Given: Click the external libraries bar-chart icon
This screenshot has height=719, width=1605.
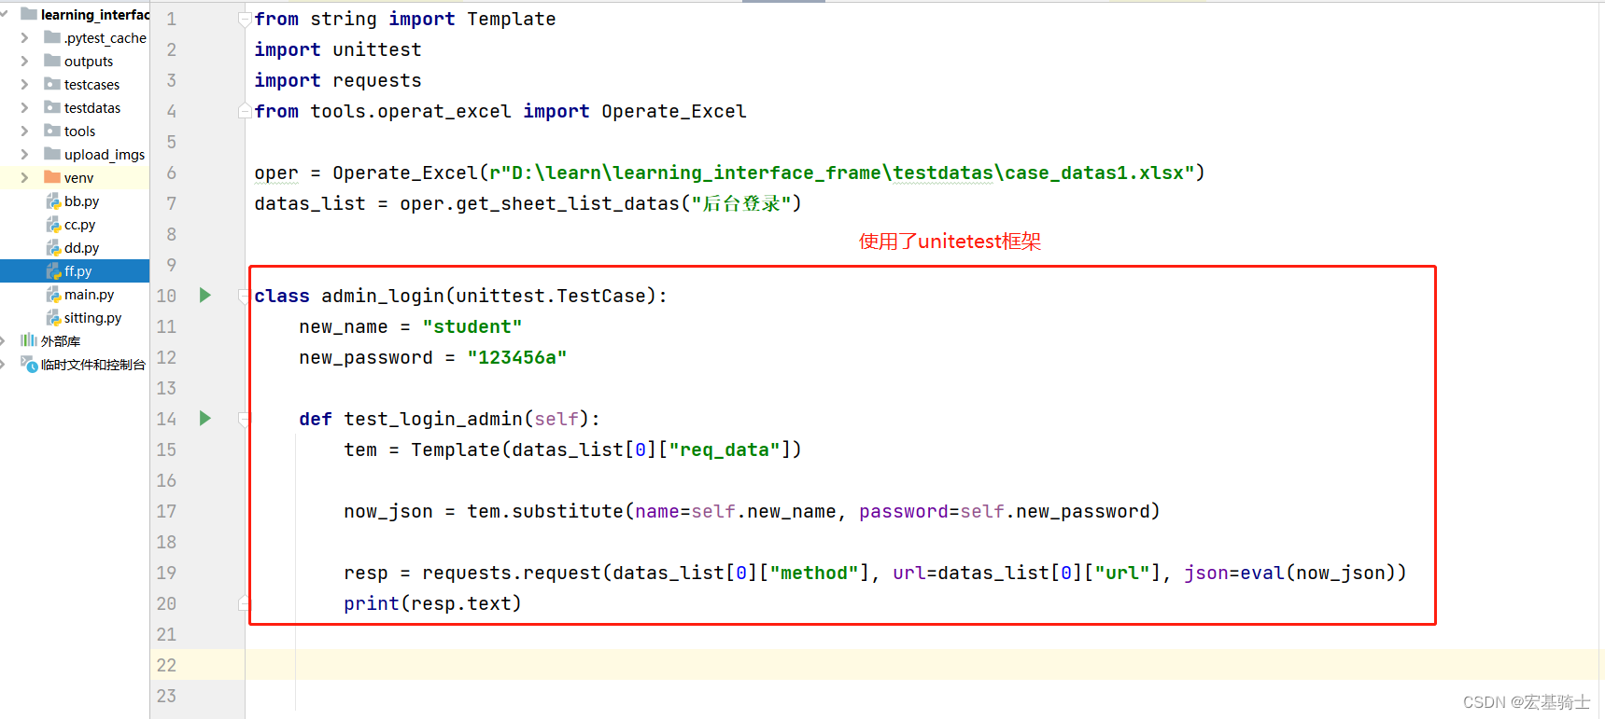Looking at the screenshot, I should [29, 340].
